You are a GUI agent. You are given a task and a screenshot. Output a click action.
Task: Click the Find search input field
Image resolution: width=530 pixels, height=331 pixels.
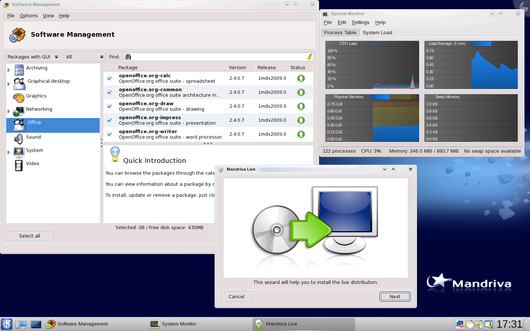(x=219, y=57)
